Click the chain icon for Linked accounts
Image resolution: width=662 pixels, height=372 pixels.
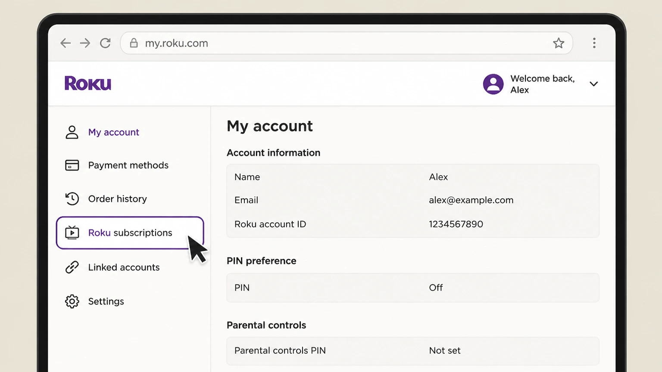pos(72,267)
